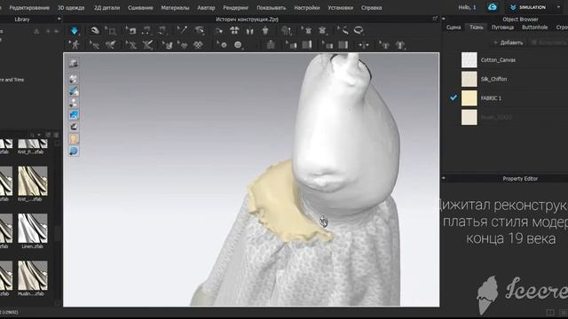Screen dimensions: 568x319
Task: Switch to the Buttonhole tab
Action: [534, 27]
